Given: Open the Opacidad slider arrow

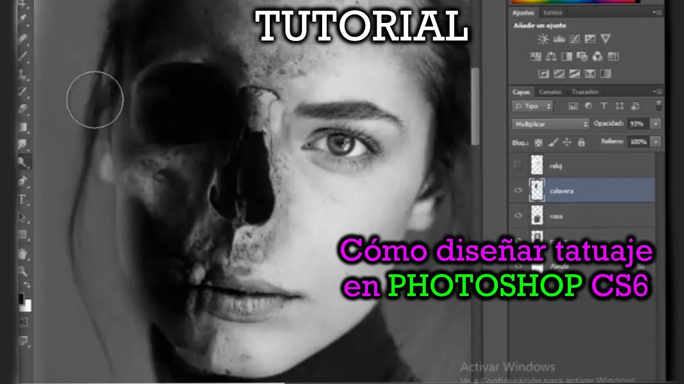Looking at the screenshot, I should point(656,124).
